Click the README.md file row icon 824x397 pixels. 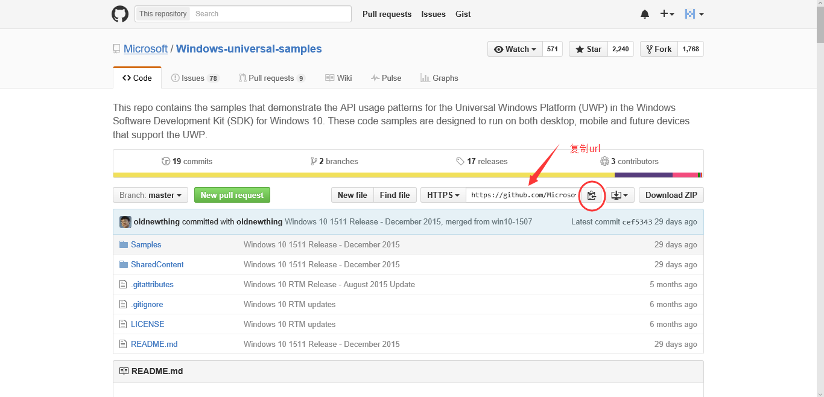point(124,344)
